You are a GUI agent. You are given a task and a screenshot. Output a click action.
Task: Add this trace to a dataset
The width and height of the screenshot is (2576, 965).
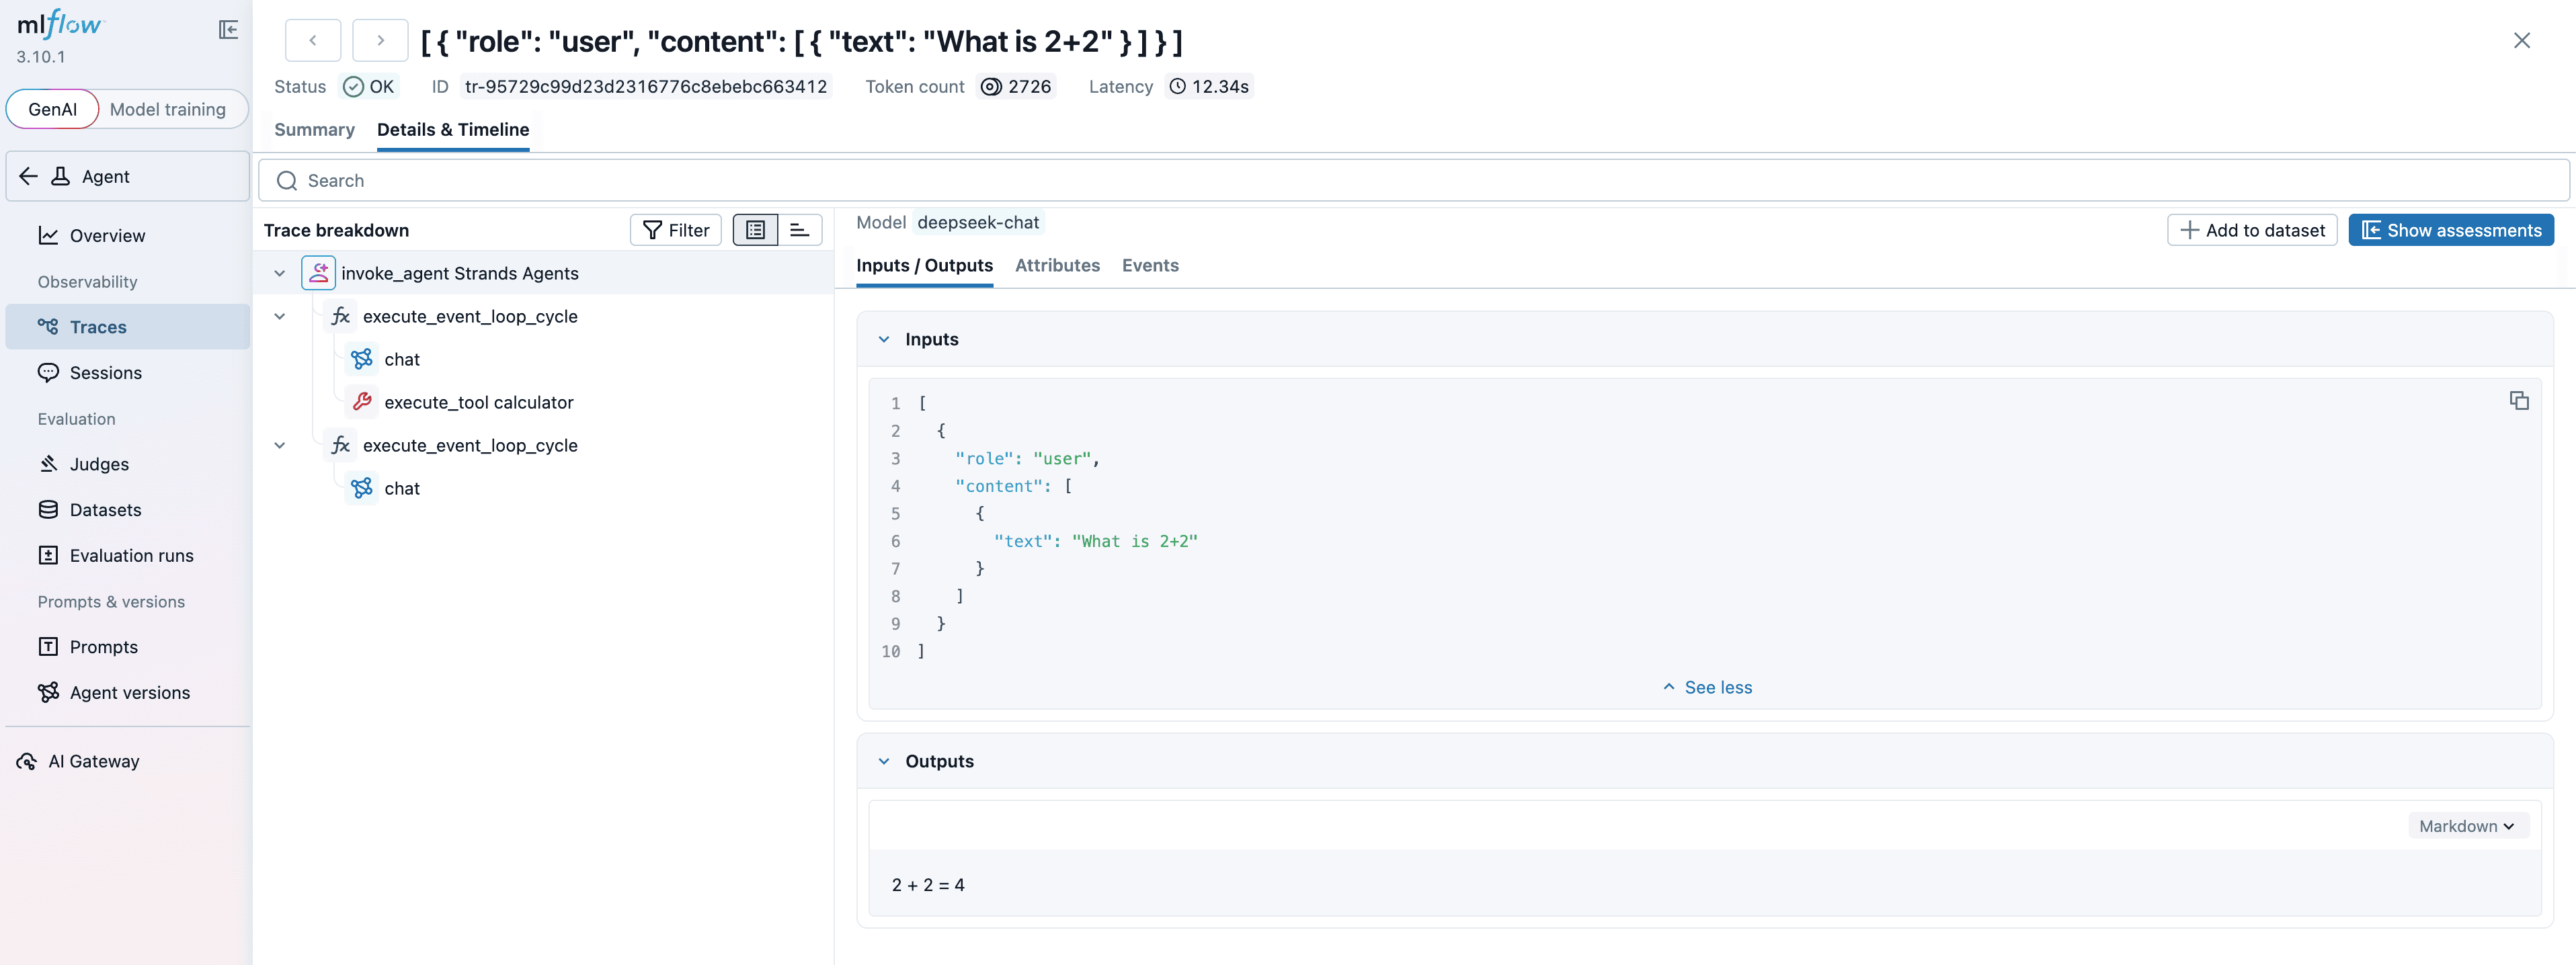coord(2252,229)
